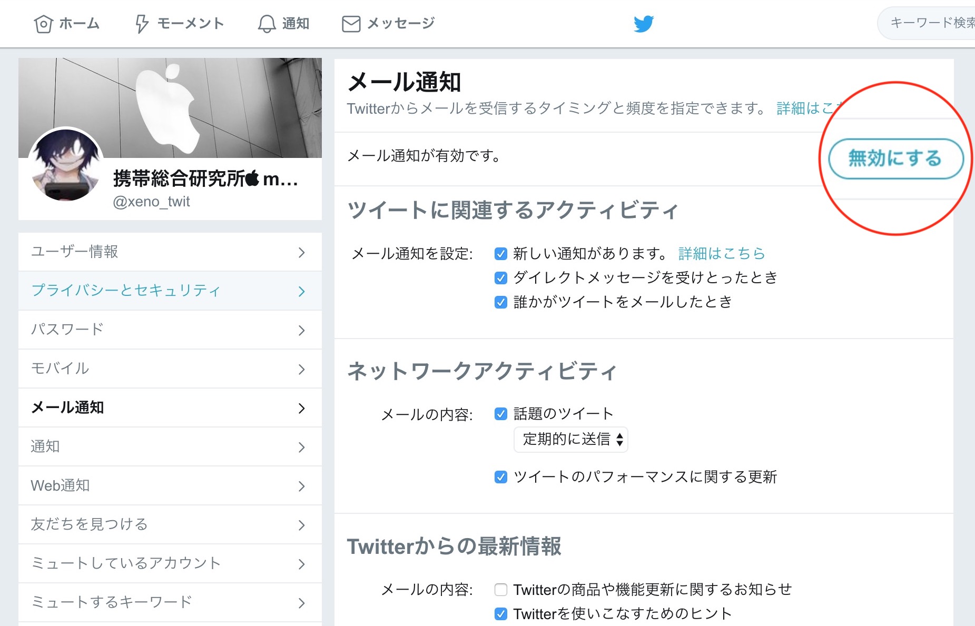Click the notifications bell icon
Screen dimensions: 975x626
coord(267,24)
